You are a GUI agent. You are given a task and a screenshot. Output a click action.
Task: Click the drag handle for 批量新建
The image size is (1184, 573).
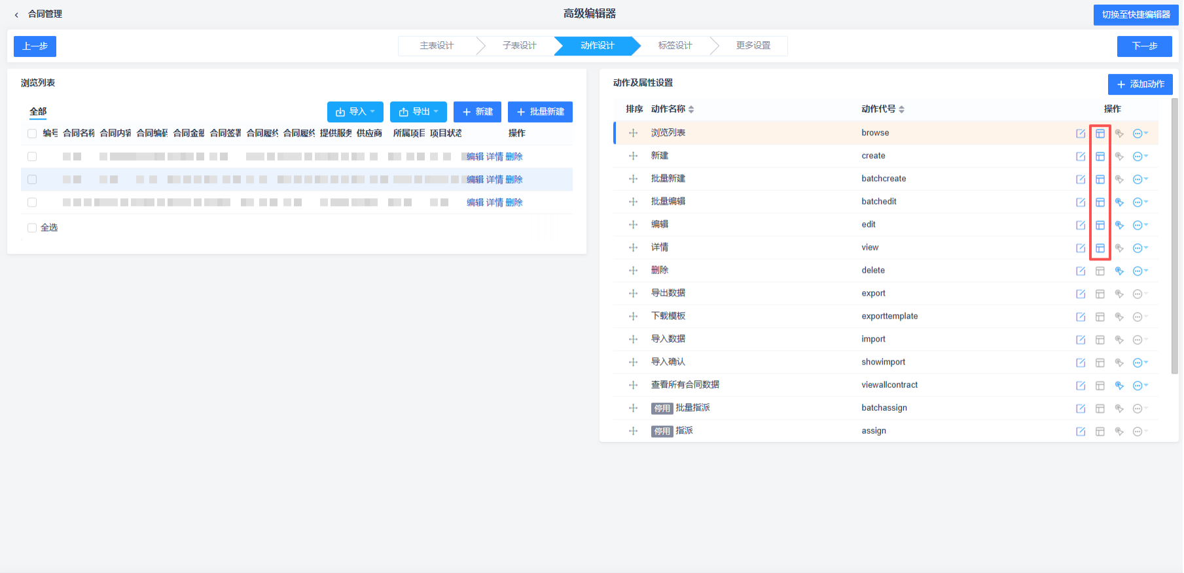(x=633, y=179)
